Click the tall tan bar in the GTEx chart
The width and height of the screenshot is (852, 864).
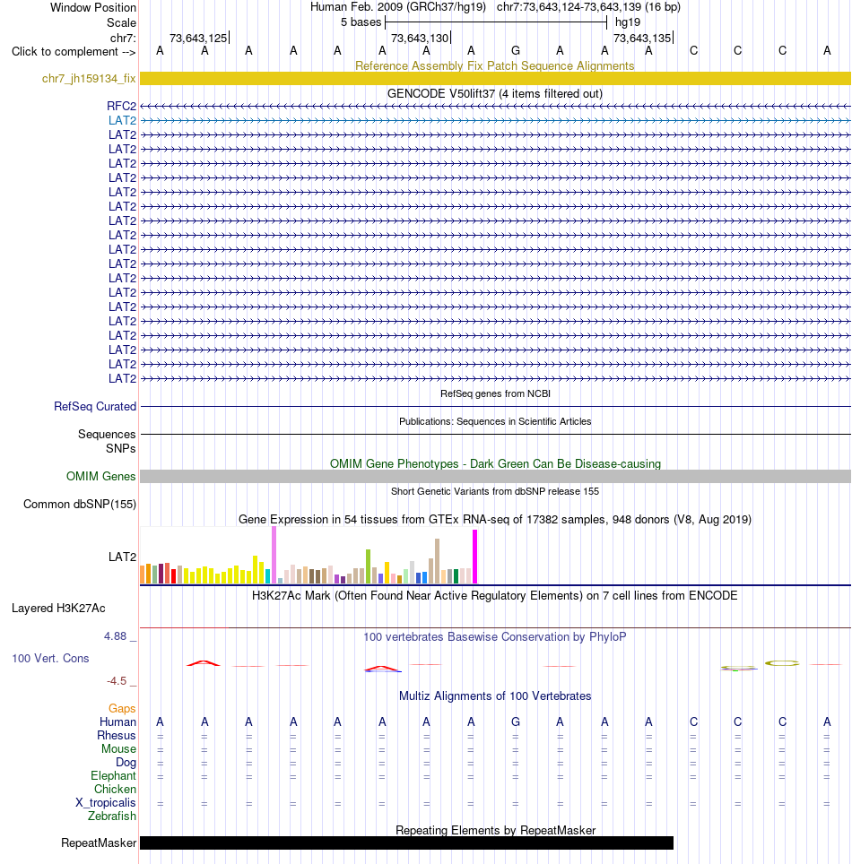(x=438, y=561)
